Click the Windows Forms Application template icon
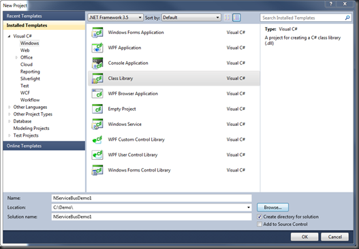 tap(97, 33)
